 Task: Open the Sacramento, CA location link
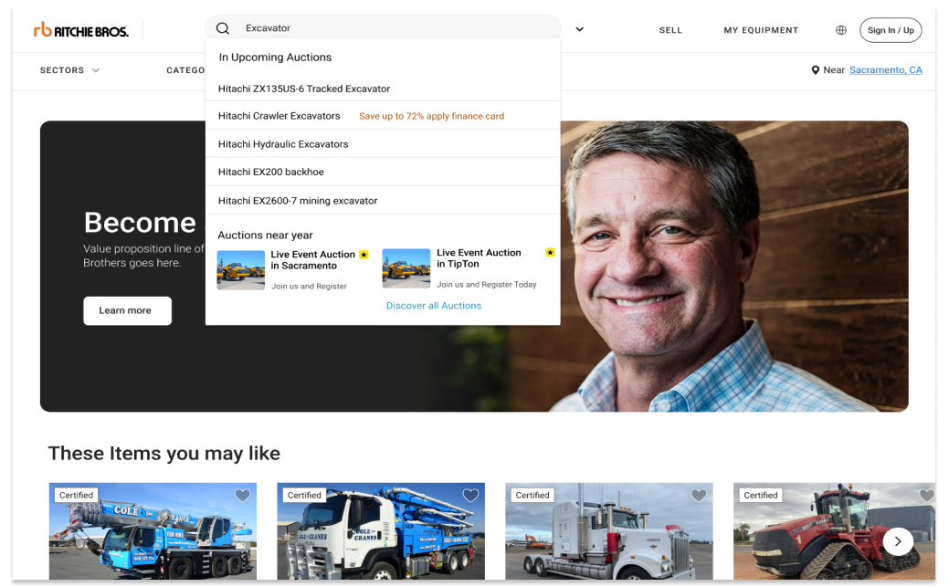pos(885,70)
